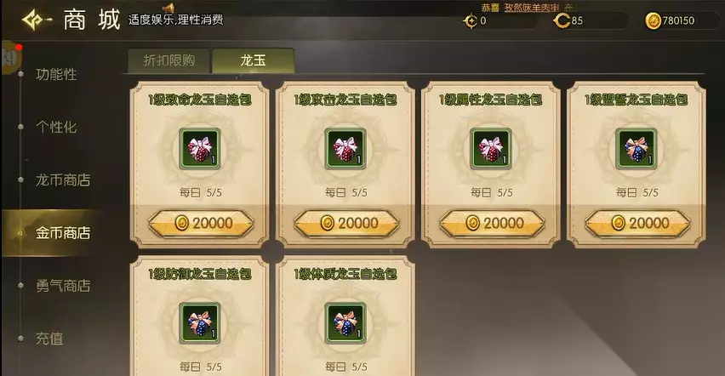Select the 龙玉 tab

[254, 60]
